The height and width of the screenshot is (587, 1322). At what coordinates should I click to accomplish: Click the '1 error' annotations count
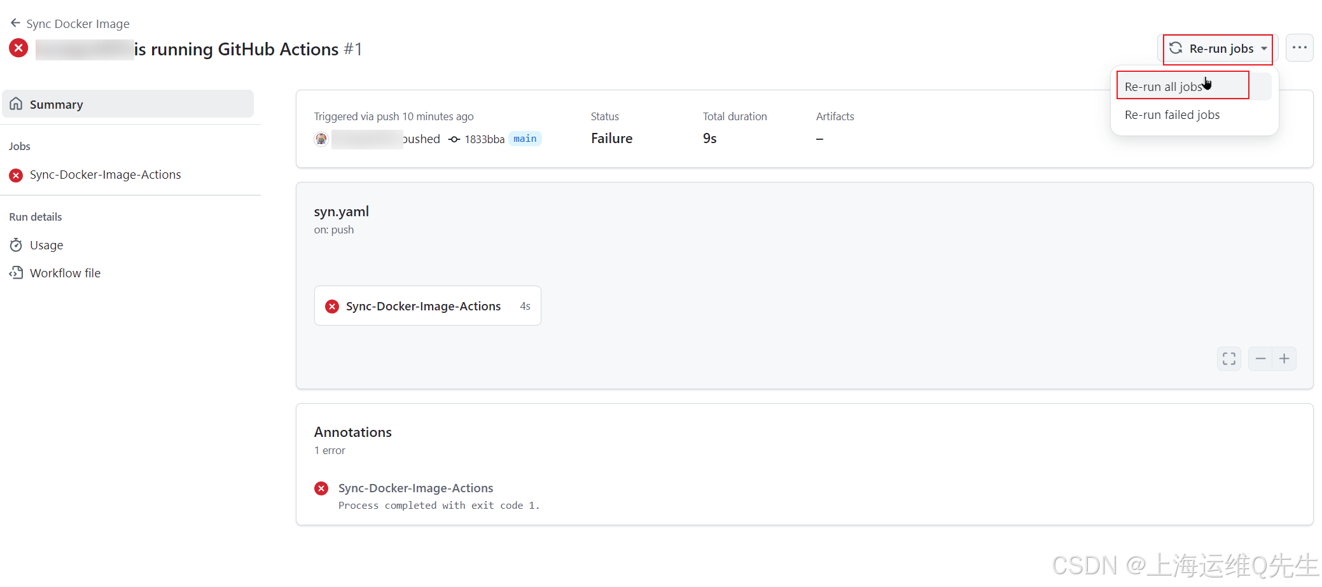330,450
